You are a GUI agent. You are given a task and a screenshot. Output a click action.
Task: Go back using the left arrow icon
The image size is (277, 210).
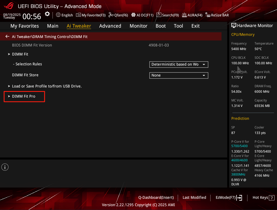click(7, 36)
